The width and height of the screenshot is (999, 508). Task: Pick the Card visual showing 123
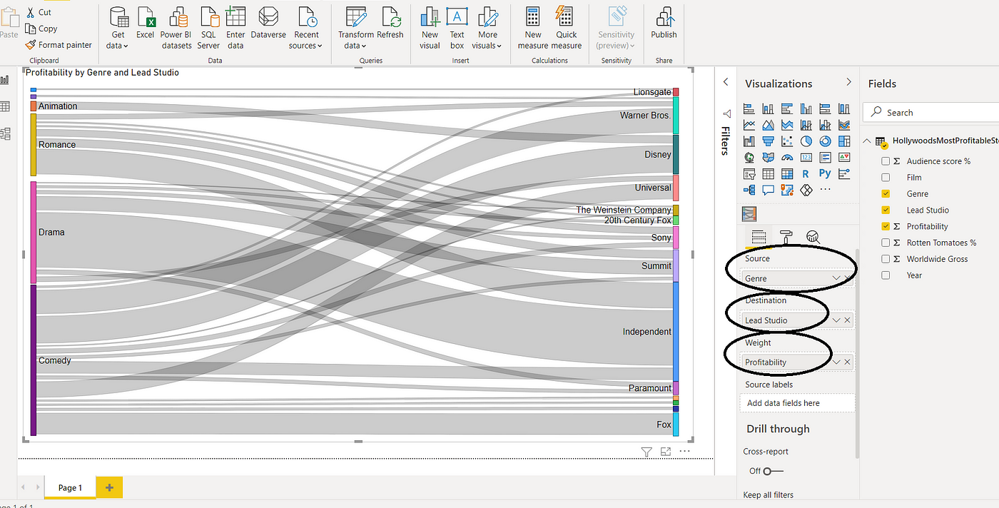tap(806, 157)
